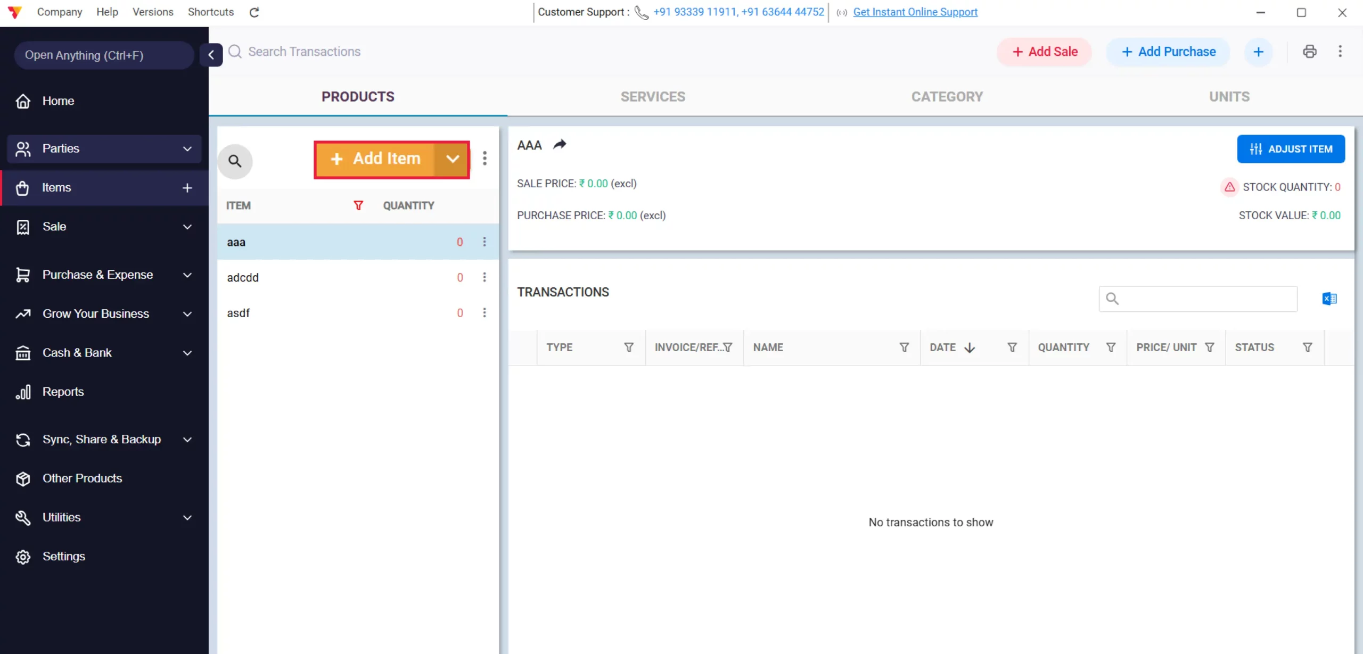Click the Open Anything search box
This screenshot has height=654, width=1363.
tap(104, 55)
